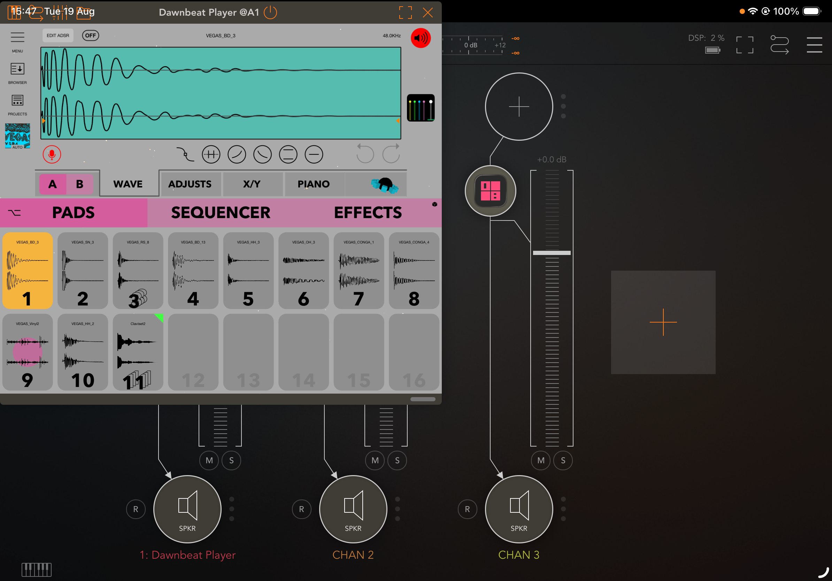Apply the fade-out circle icon
Screen dimensions: 832x581
(x=262, y=155)
